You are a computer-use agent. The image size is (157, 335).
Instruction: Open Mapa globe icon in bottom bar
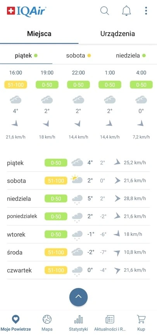coord(47,319)
